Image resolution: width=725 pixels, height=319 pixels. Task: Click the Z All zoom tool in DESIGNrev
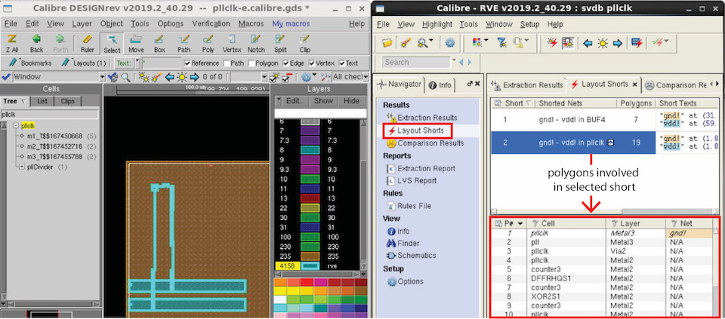(x=13, y=44)
